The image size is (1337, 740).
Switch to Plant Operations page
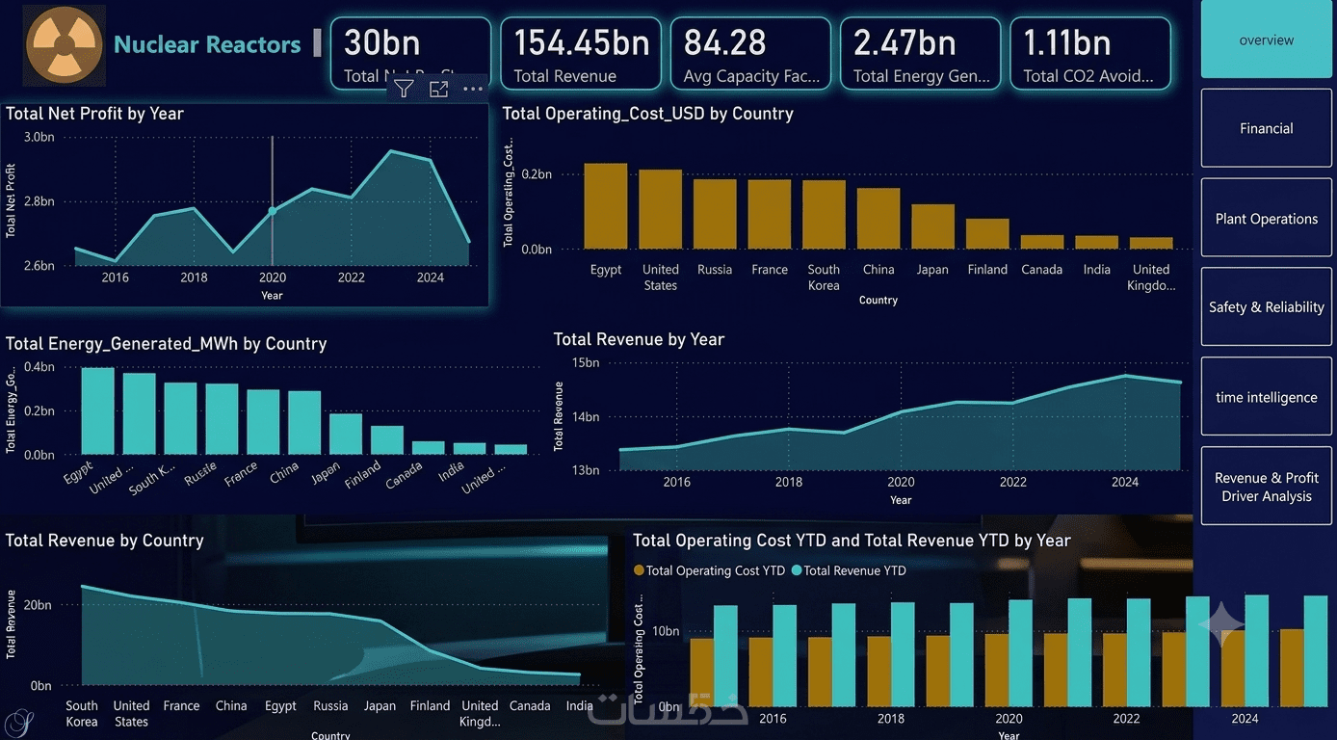[1266, 219]
